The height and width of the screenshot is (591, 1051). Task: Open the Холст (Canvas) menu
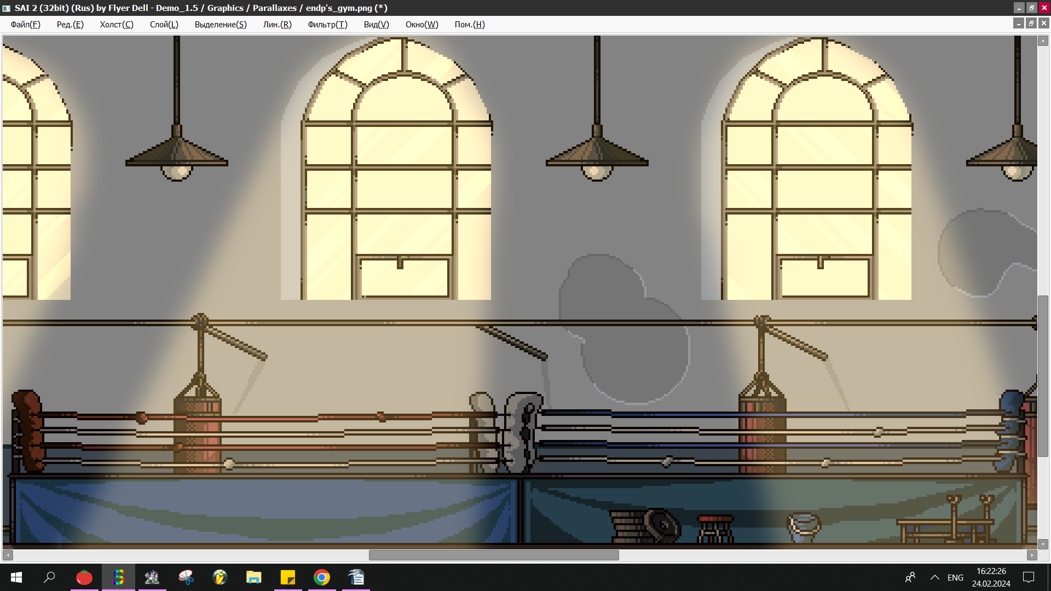click(x=116, y=25)
